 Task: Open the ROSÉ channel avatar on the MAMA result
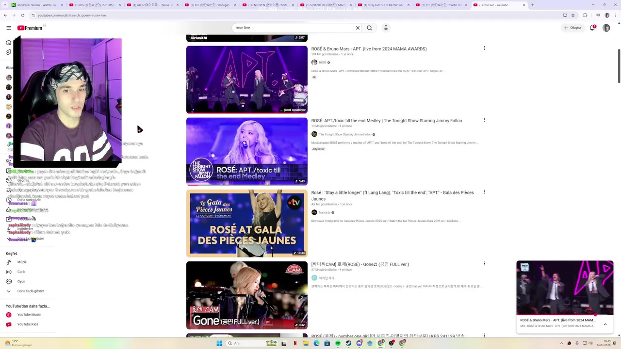pos(314,63)
